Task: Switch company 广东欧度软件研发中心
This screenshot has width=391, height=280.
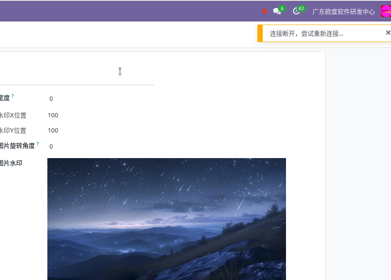Action: (343, 12)
